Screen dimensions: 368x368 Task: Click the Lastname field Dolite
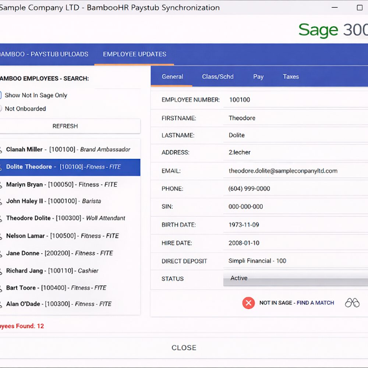point(296,135)
